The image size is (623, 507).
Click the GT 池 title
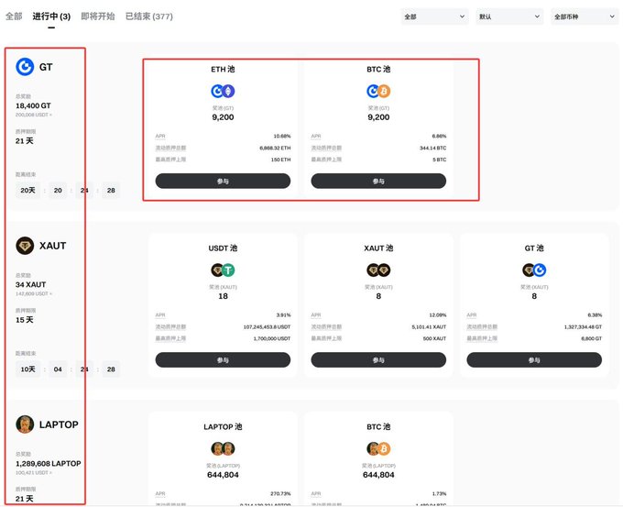(x=534, y=248)
